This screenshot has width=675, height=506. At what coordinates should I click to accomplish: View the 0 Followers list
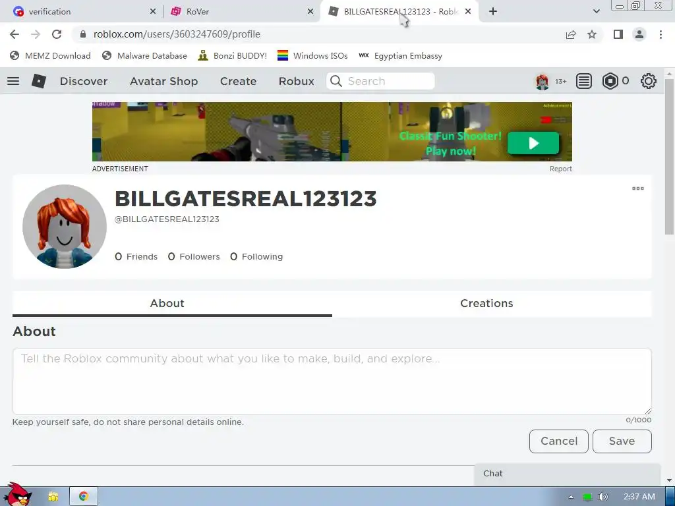tap(194, 257)
